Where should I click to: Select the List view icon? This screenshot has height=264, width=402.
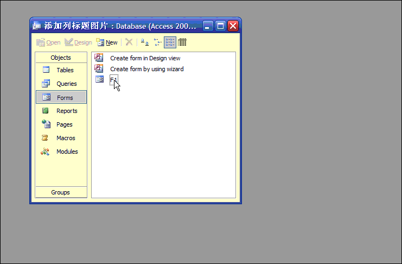[170, 42]
